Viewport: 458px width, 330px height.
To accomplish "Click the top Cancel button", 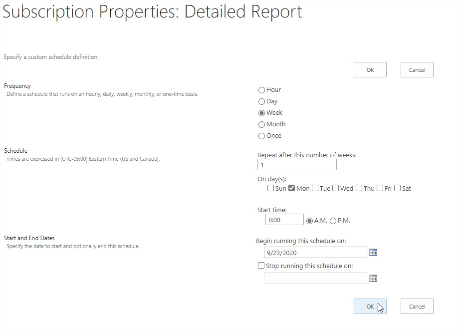I will tap(417, 69).
